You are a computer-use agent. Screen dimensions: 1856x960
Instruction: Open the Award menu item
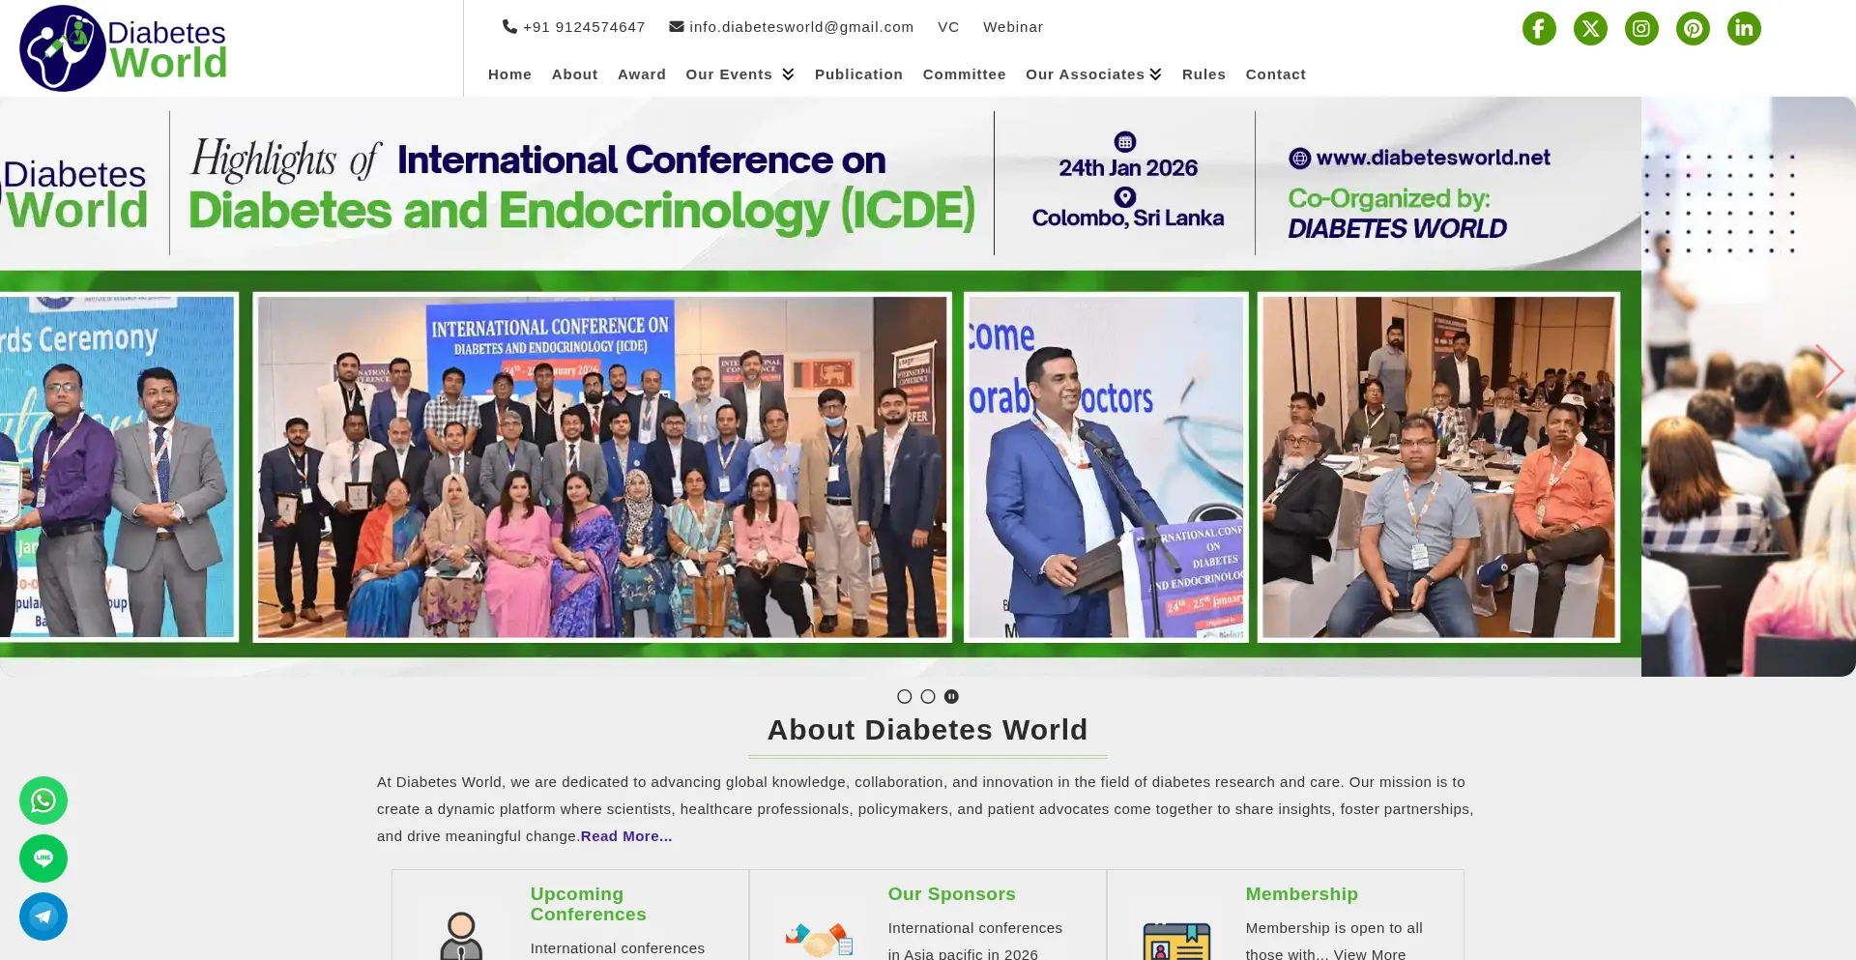pyautogui.click(x=642, y=74)
